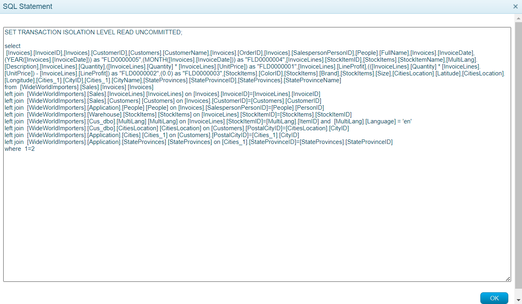Click the scrollbar up arrow
Image resolution: width=522 pixels, height=304 pixels.
pos(518,18)
